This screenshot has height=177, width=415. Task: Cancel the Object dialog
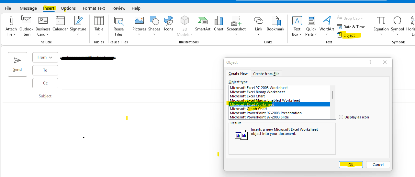[378, 165]
